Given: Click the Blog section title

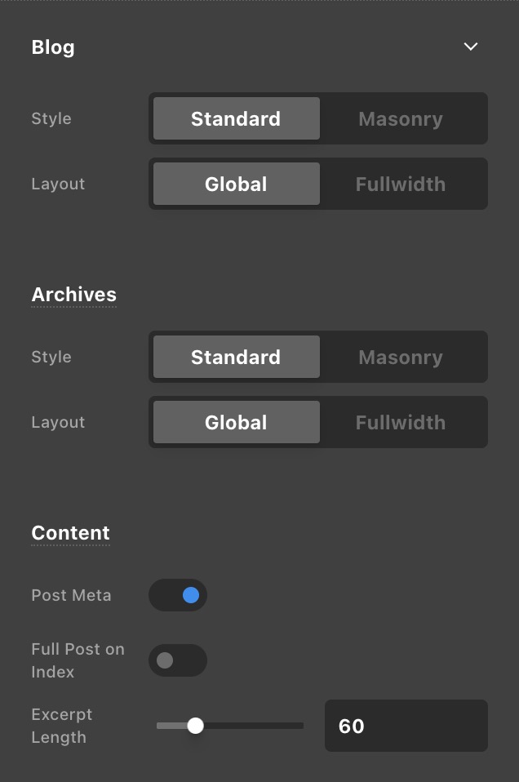Looking at the screenshot, I should tap(53, 47).
